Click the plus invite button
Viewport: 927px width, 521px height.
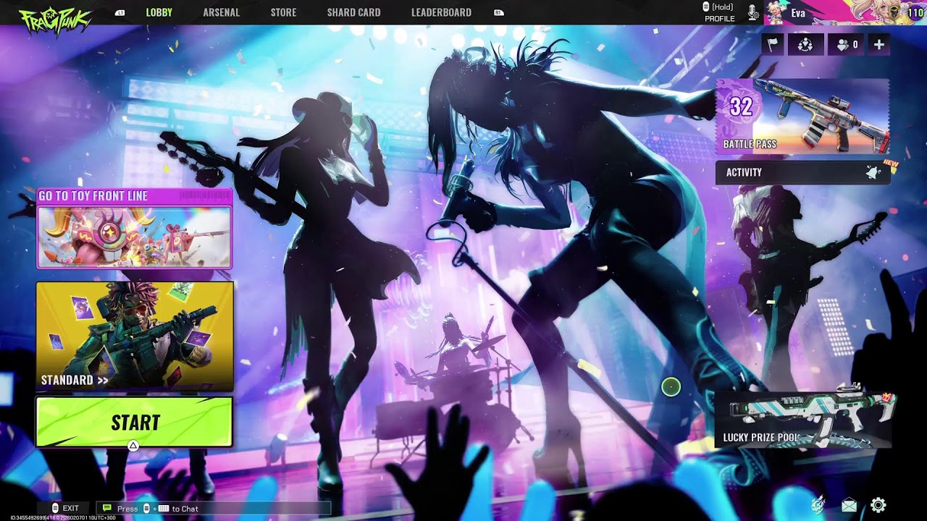click(x=879, y=45)
